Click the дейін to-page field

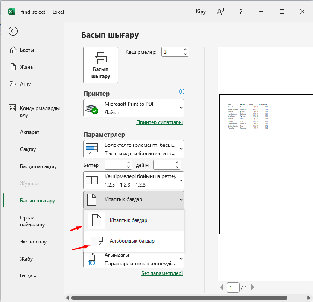(x=164, y=165)
